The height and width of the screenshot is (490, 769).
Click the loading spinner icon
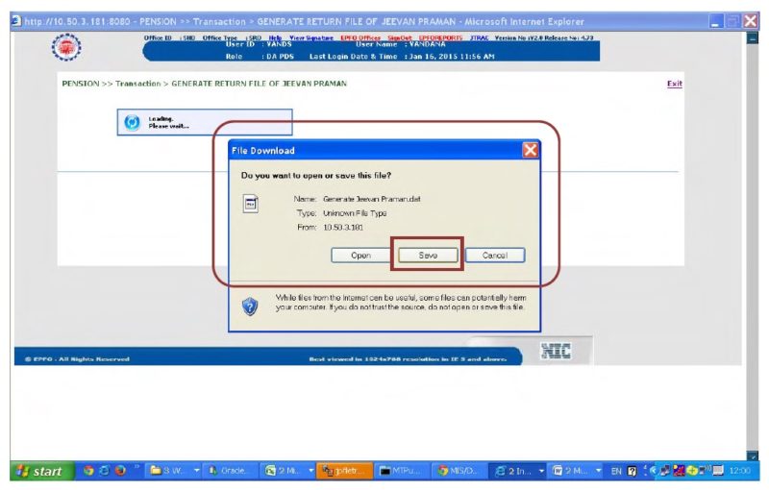coord(133,123)
